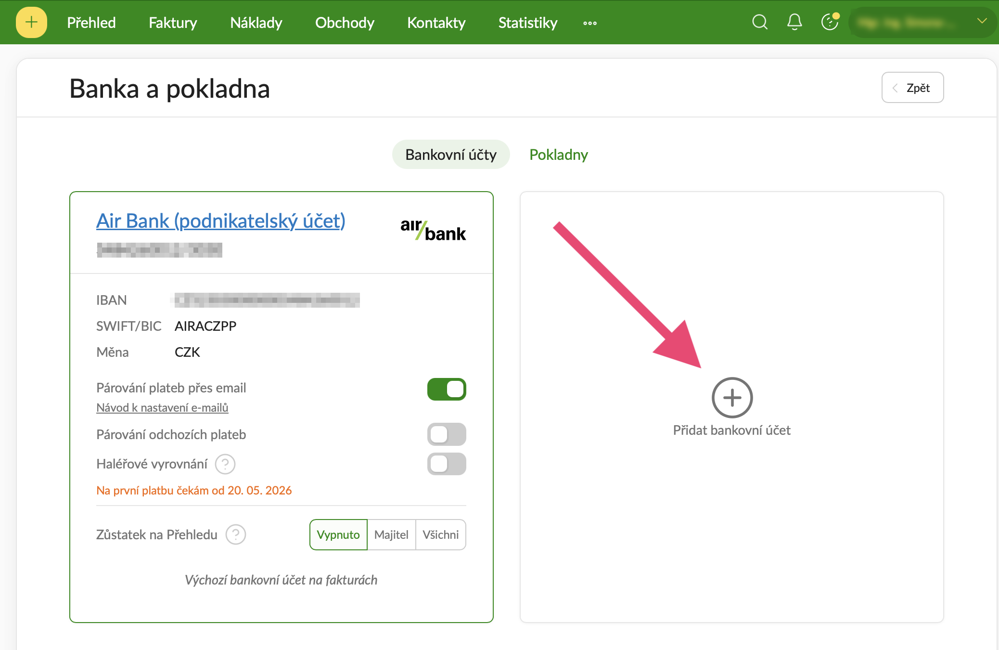Click the help icon beside Zůstatek na Přehledu

point(236,534)
